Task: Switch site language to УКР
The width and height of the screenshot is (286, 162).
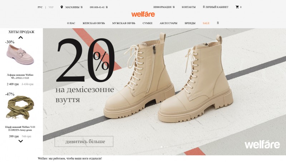Action: tap(51, 7)
